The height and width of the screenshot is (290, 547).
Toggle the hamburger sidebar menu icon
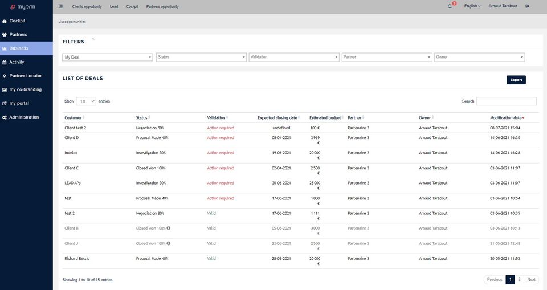pos(60,6)
